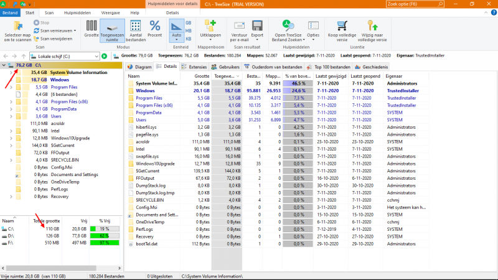This screenshot has height=280, width=498.
Task: Open the Diagram view tab
Action: point(139,67)
